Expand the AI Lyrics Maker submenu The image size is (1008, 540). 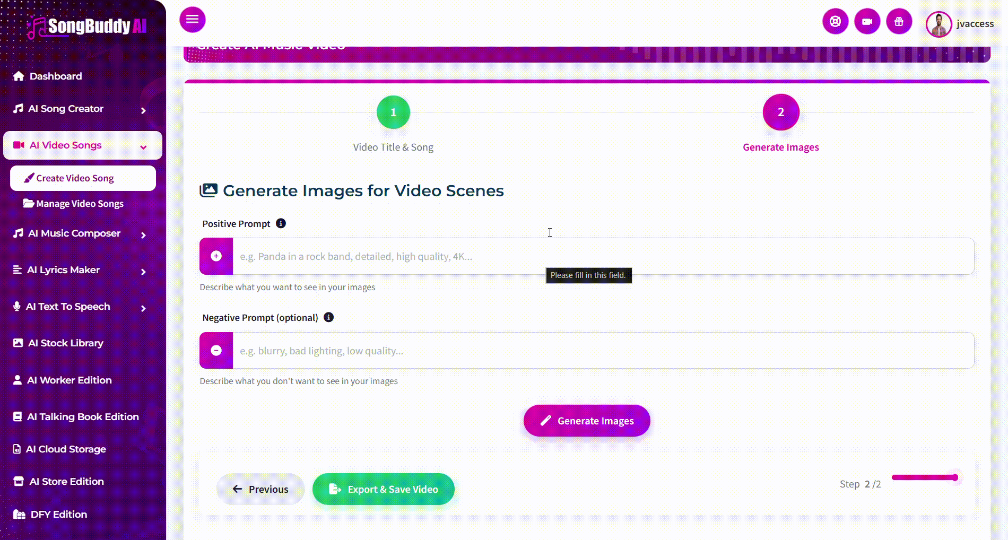click(143, 272)
